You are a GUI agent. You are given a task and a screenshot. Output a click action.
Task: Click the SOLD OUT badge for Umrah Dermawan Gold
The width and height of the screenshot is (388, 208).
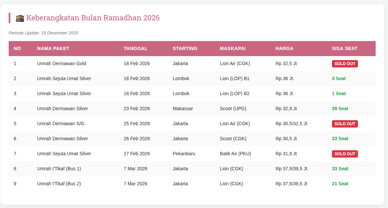pyautogui.click(x=345, y=63)
